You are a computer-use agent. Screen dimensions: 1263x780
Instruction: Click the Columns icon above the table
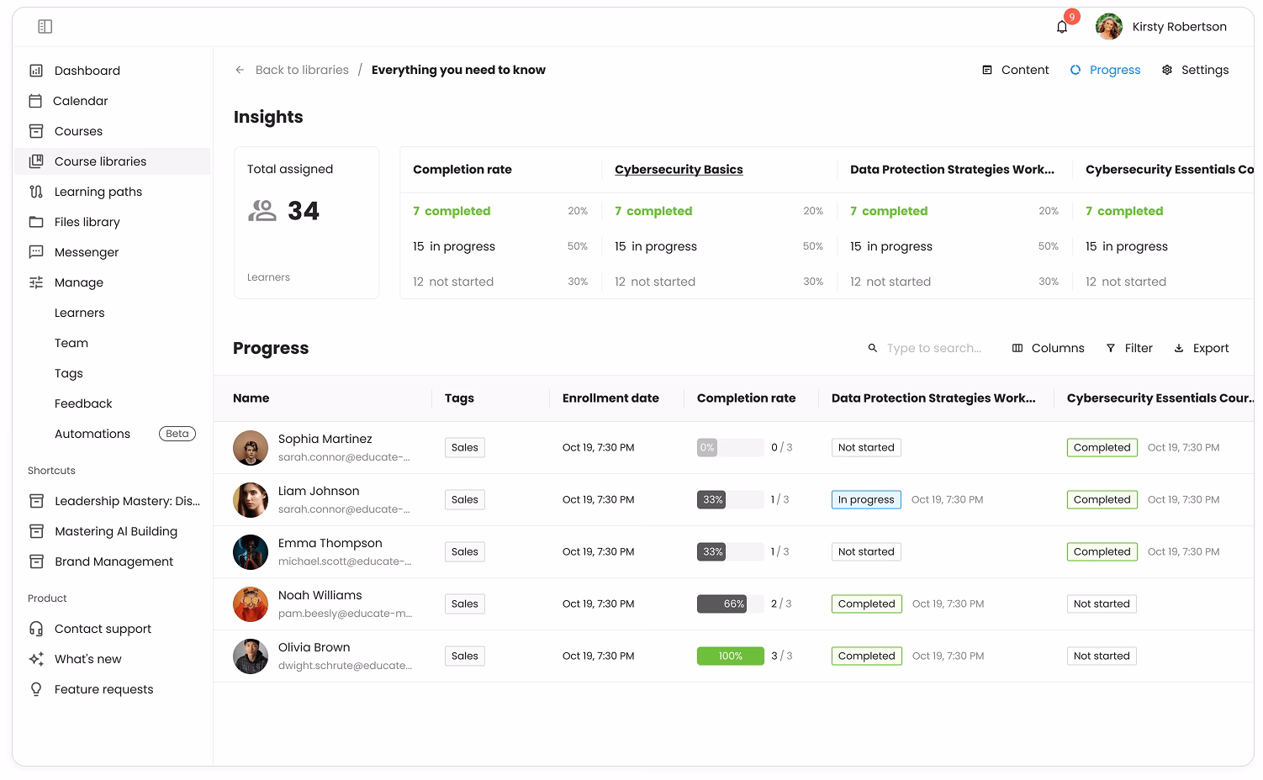click(x=1017, y=348)
